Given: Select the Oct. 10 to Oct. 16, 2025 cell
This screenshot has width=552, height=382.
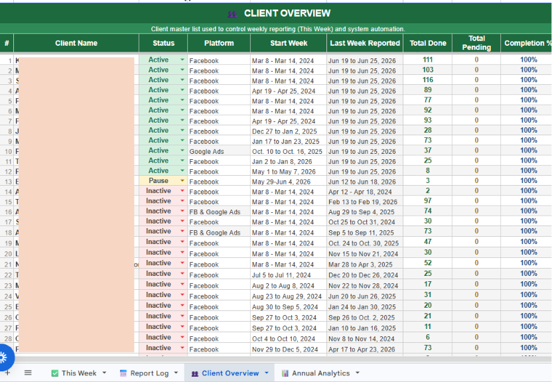Looking at the screenshot, I should tap(289, 151).
